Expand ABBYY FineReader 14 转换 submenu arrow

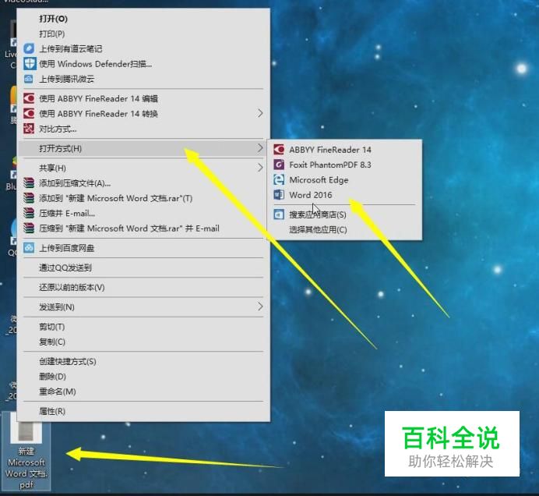pos(260,113)
